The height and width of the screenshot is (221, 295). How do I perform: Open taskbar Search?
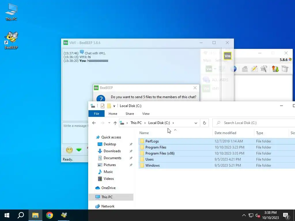pos(21,215)
